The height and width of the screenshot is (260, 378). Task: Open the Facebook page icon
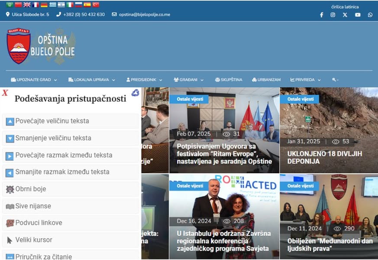[x=322, y=15]
